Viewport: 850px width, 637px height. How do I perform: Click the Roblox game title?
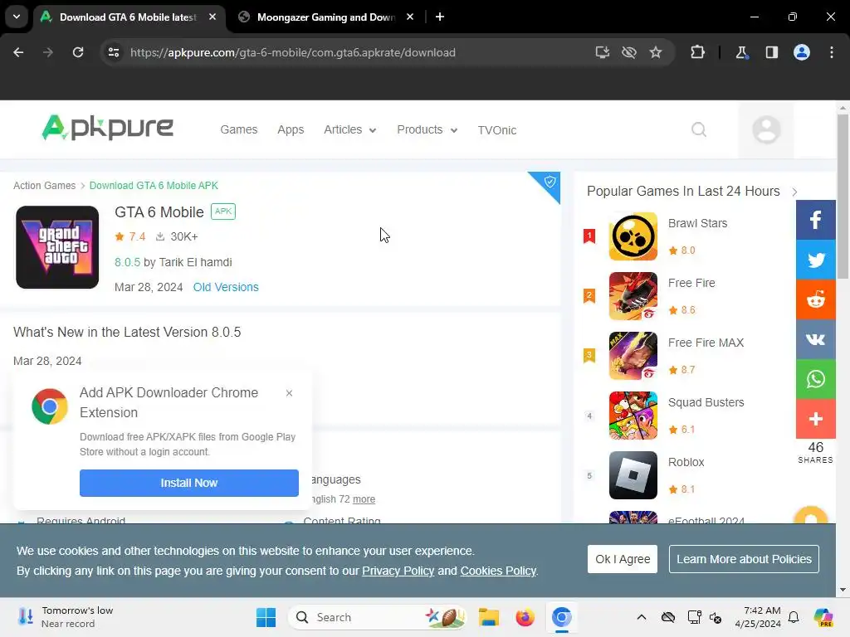coord(686,462)
